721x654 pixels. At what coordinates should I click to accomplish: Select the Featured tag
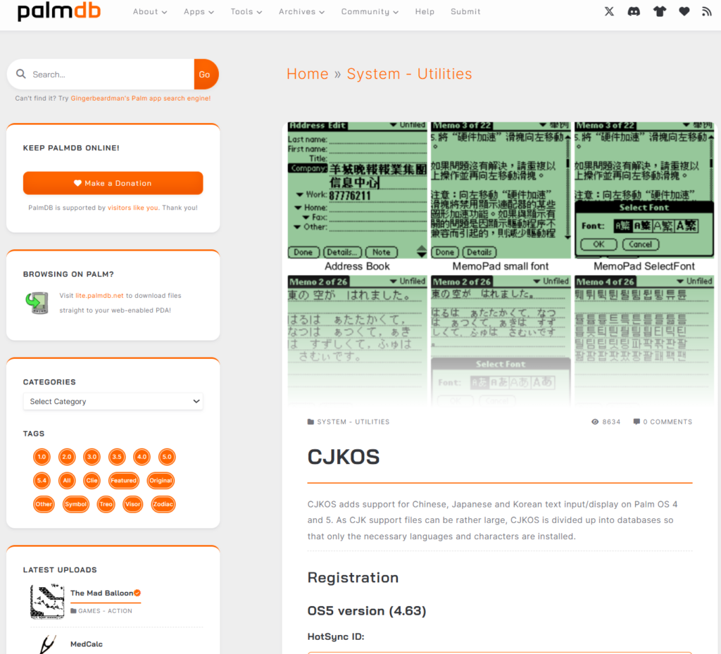click(x=123, y=480)
